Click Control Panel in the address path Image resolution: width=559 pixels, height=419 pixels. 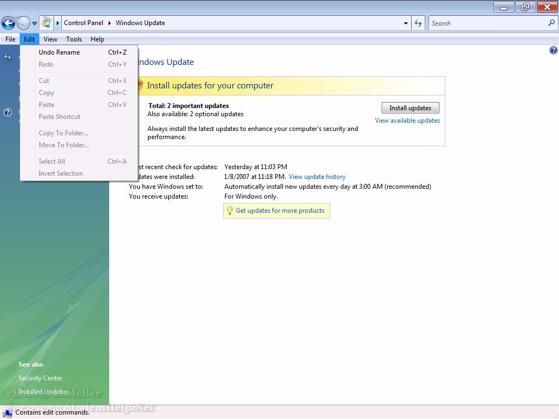point(84,23)
